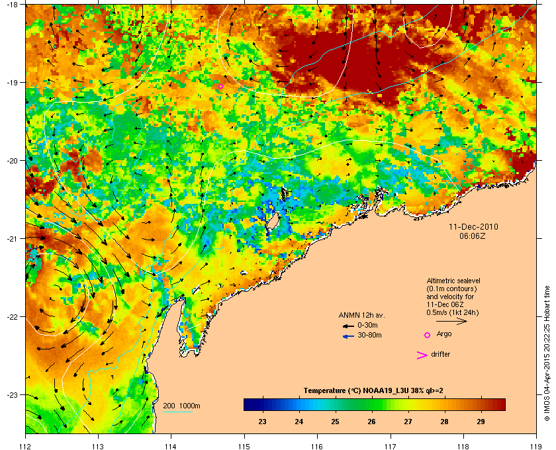Click the date label 11-Dec-2010
Screen dimensions: 556x450
(x=473, y=226)
